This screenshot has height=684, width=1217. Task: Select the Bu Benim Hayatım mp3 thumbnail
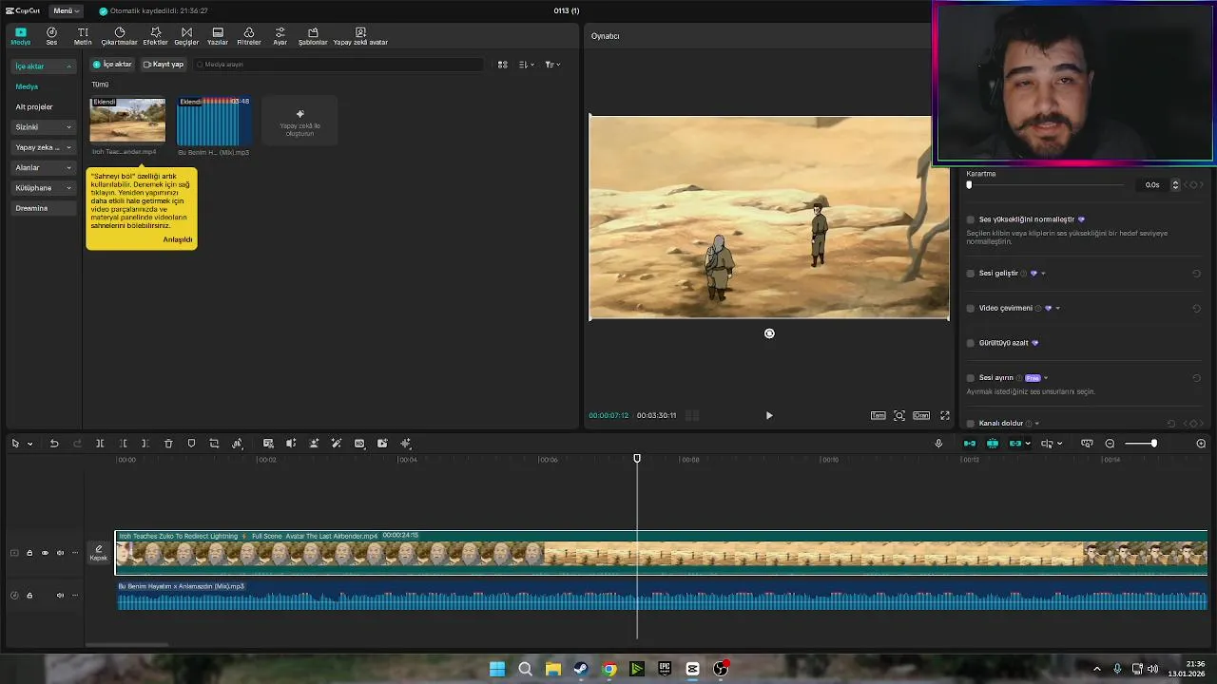[x=214, y=122]
